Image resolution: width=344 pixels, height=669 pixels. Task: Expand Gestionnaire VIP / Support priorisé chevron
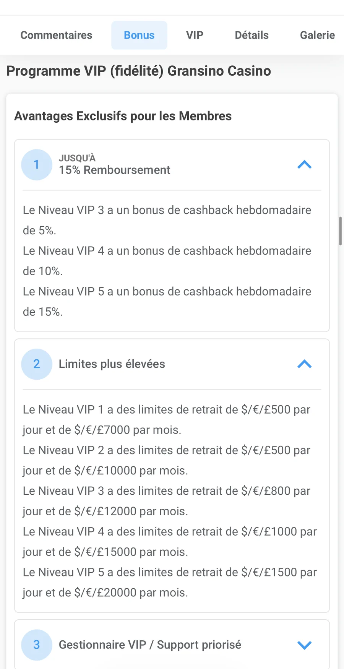[305, 645]
